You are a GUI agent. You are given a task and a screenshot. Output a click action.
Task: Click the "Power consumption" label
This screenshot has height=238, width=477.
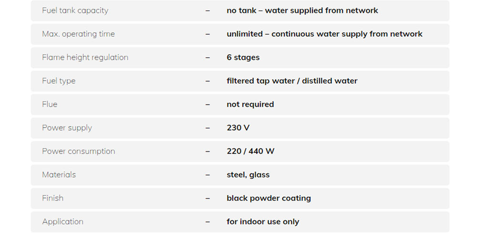pos(78,151)
